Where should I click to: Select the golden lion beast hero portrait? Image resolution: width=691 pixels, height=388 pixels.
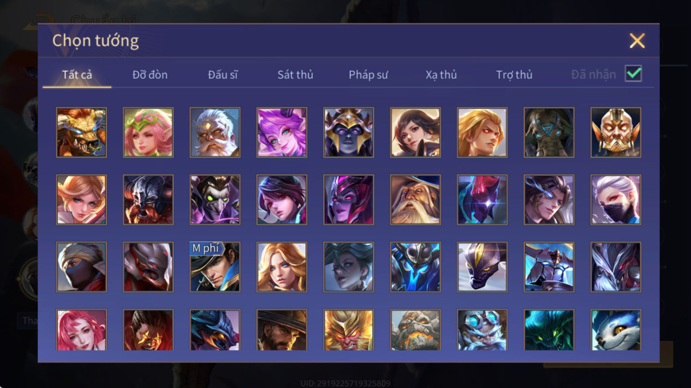coord(81,132)
